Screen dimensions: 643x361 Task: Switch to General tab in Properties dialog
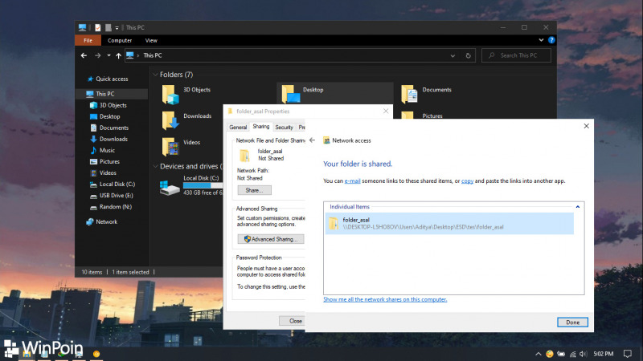(x=238, y=128)
